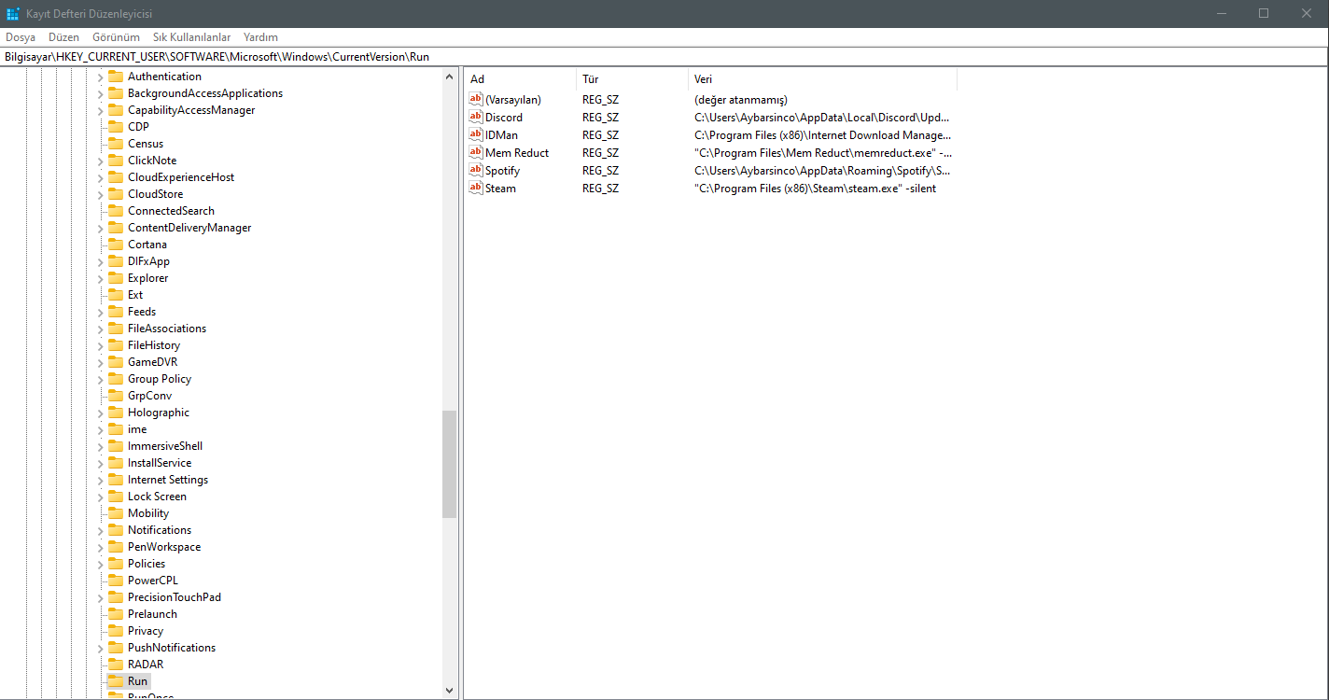Select the Feeds key label

point(142,312)
